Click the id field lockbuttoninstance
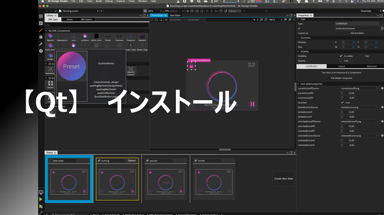The height and width of the screenshot is (215, 384). pos(357,28)
